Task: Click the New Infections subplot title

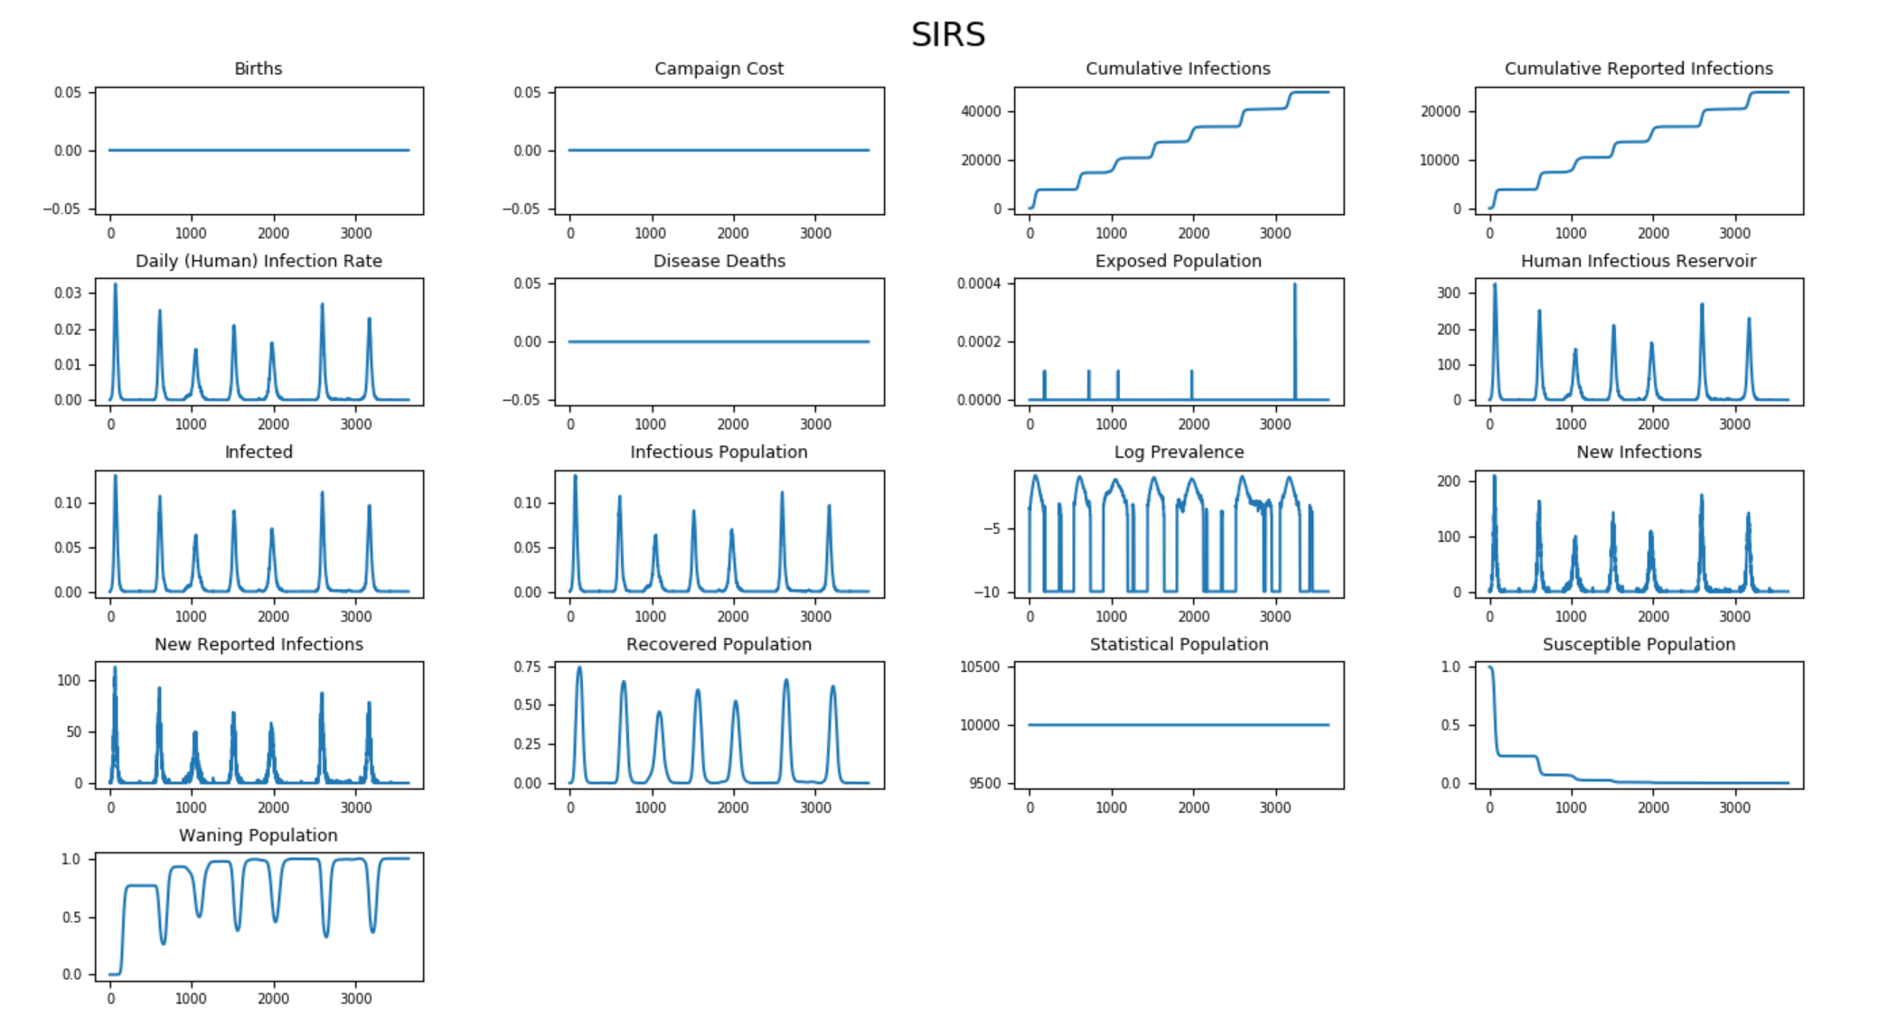Action: click(1639, 452)
